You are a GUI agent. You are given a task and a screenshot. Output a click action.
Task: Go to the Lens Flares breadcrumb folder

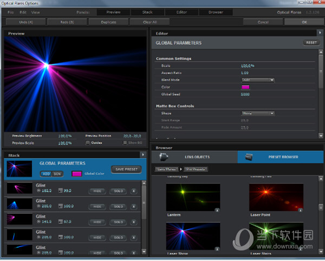[167, 169]
